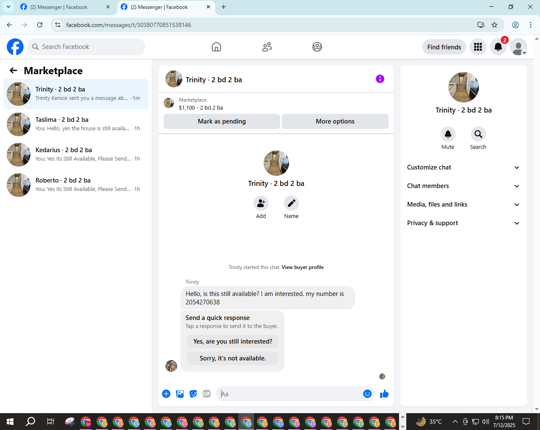The width and height of the screenshot is (540, 430).
Task: Click the Name edit pencil icon
Action: pyautogui.click(x=292, y=203)
